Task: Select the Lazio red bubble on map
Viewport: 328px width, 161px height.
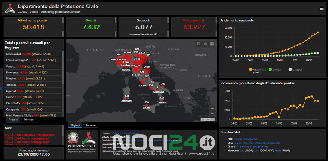Action: (x=143, y=82)
